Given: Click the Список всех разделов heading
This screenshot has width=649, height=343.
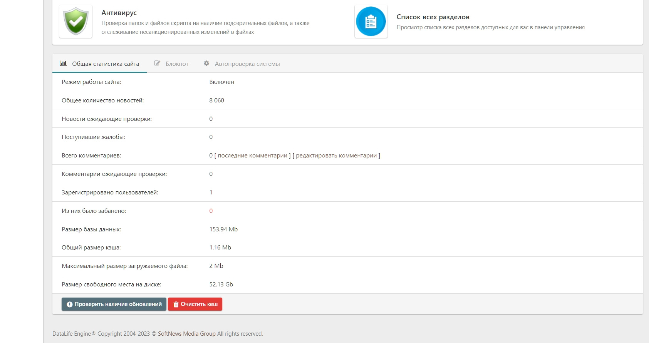Looking at the screenshot, I should coord(433,17).
